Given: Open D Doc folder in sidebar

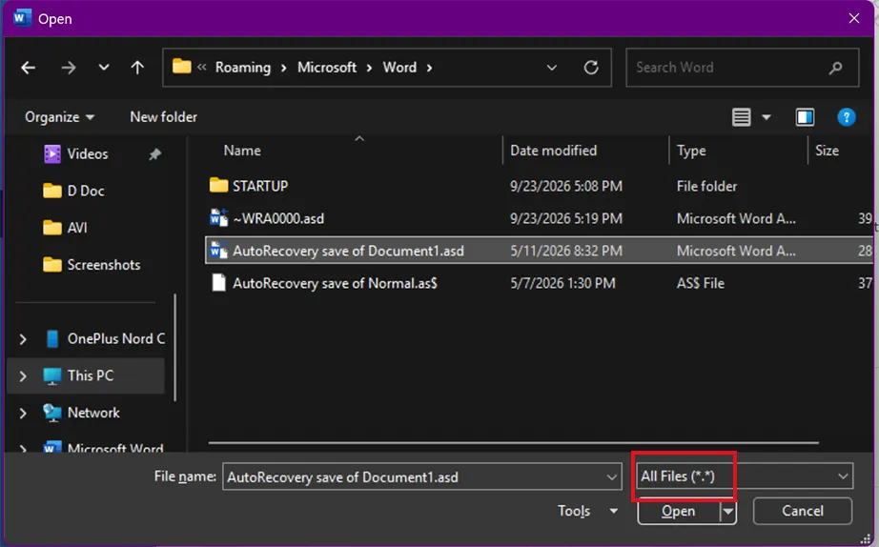Looking at the screenshot, I should click(86, 191).
